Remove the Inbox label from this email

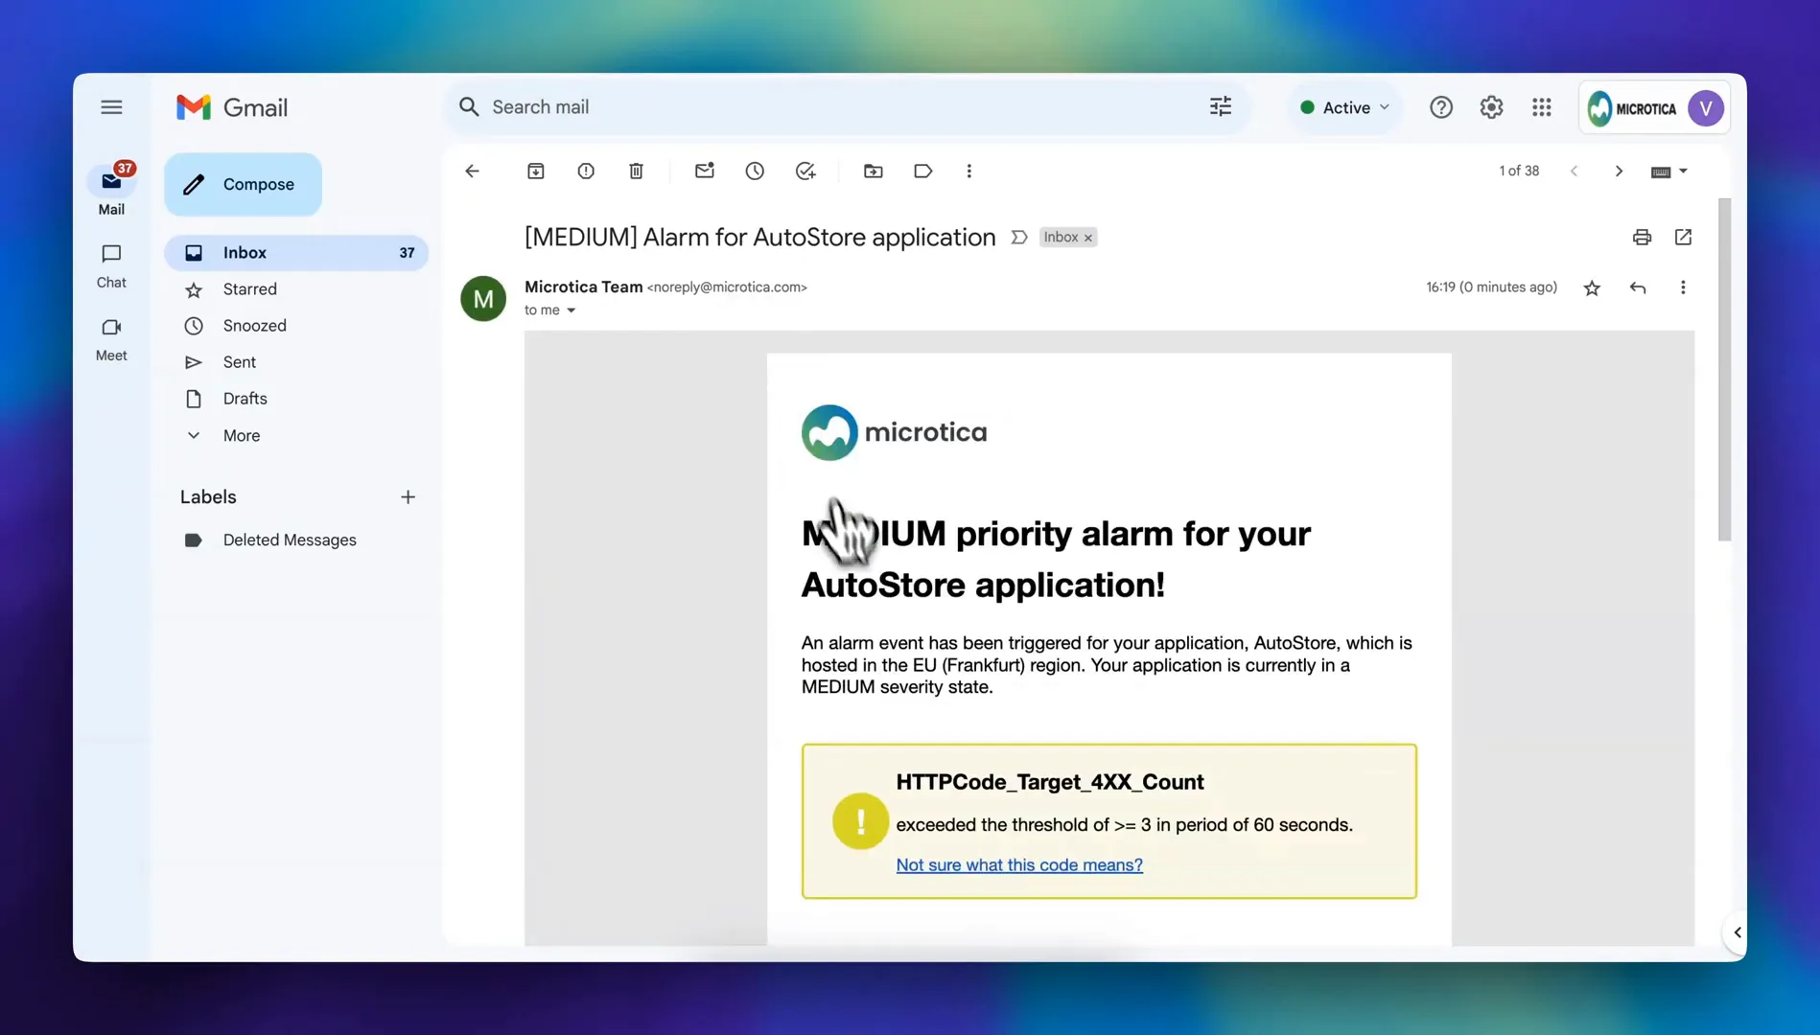[1088, 238]
